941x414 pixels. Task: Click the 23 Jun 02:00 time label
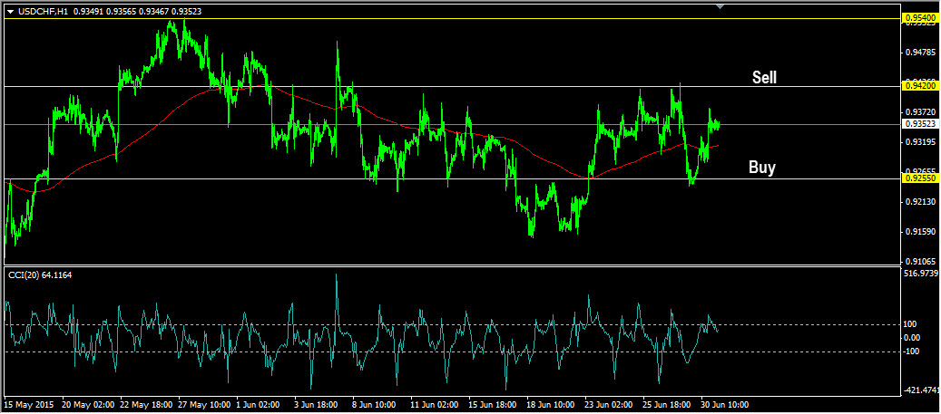point(608,406)
